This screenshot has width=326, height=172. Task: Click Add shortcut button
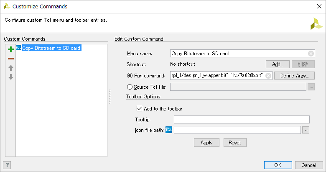278,64
